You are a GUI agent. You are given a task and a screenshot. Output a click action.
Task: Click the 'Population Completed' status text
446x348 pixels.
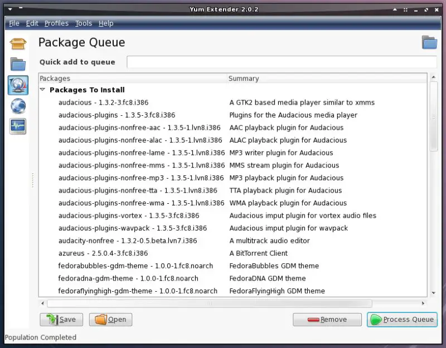41,337
